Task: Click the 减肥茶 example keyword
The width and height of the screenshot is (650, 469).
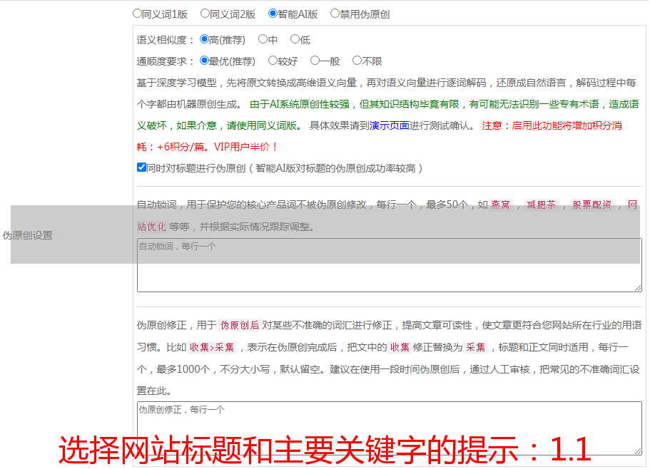Action: tap(542, 205)
